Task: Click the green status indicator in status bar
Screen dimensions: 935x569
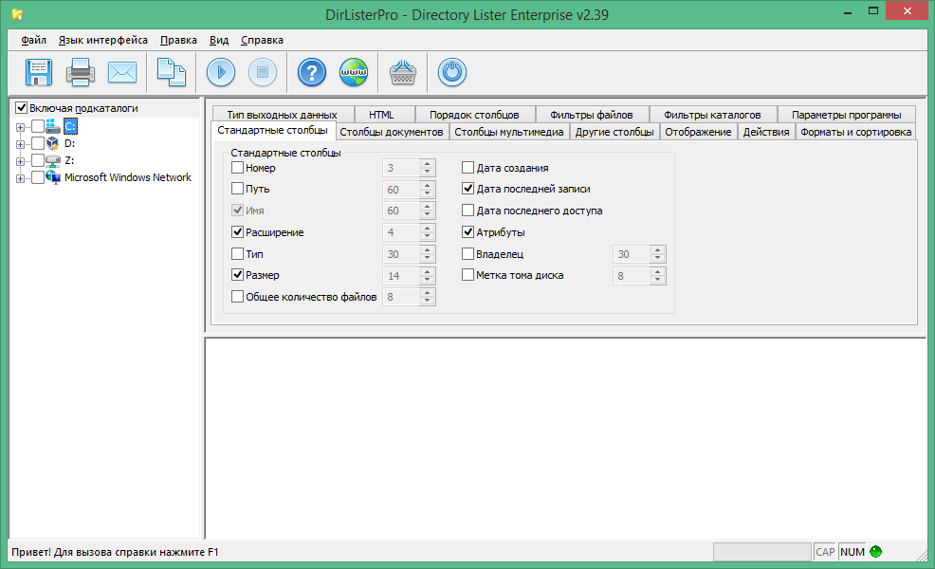Action: (875, 552)
